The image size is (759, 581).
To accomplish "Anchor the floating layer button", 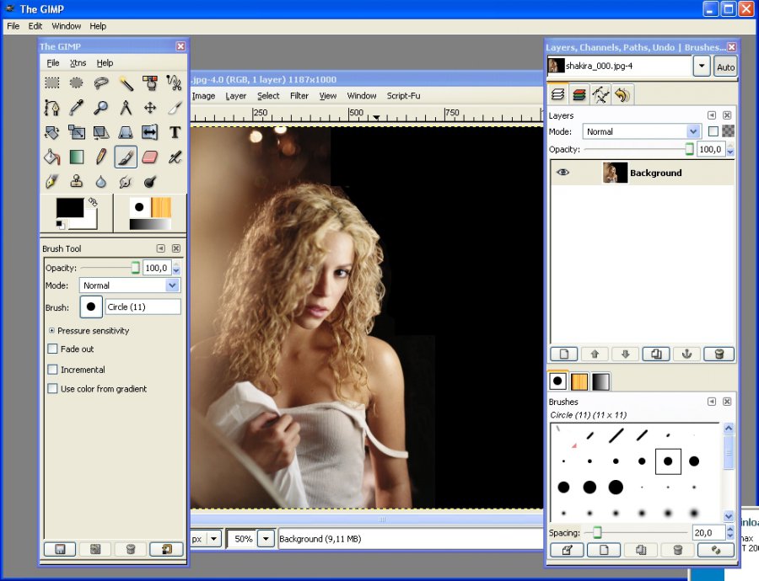I will (686, 354).
